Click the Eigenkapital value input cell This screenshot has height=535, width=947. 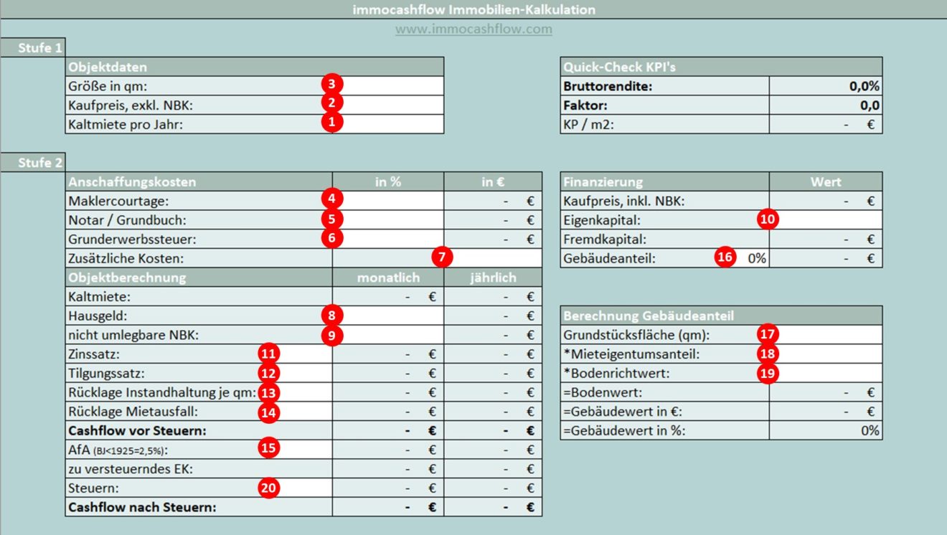tap(826, 220)
